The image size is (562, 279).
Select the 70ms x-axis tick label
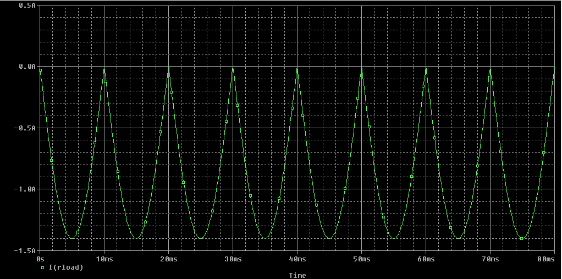[489, 258]
